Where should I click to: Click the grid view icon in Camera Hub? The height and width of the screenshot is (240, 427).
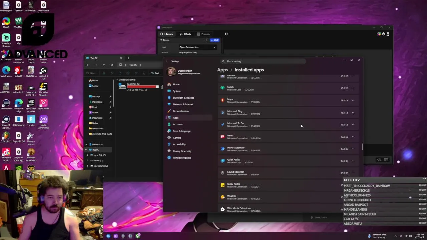pos(386,160)
